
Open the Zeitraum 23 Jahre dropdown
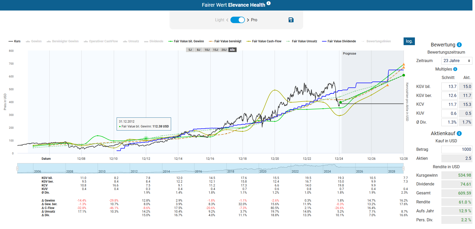tap(457, 61)
